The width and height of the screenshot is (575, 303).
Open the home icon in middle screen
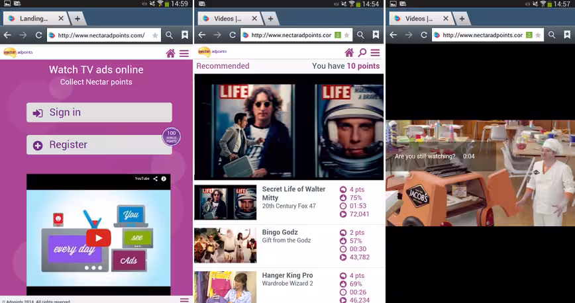coord(349,53)
